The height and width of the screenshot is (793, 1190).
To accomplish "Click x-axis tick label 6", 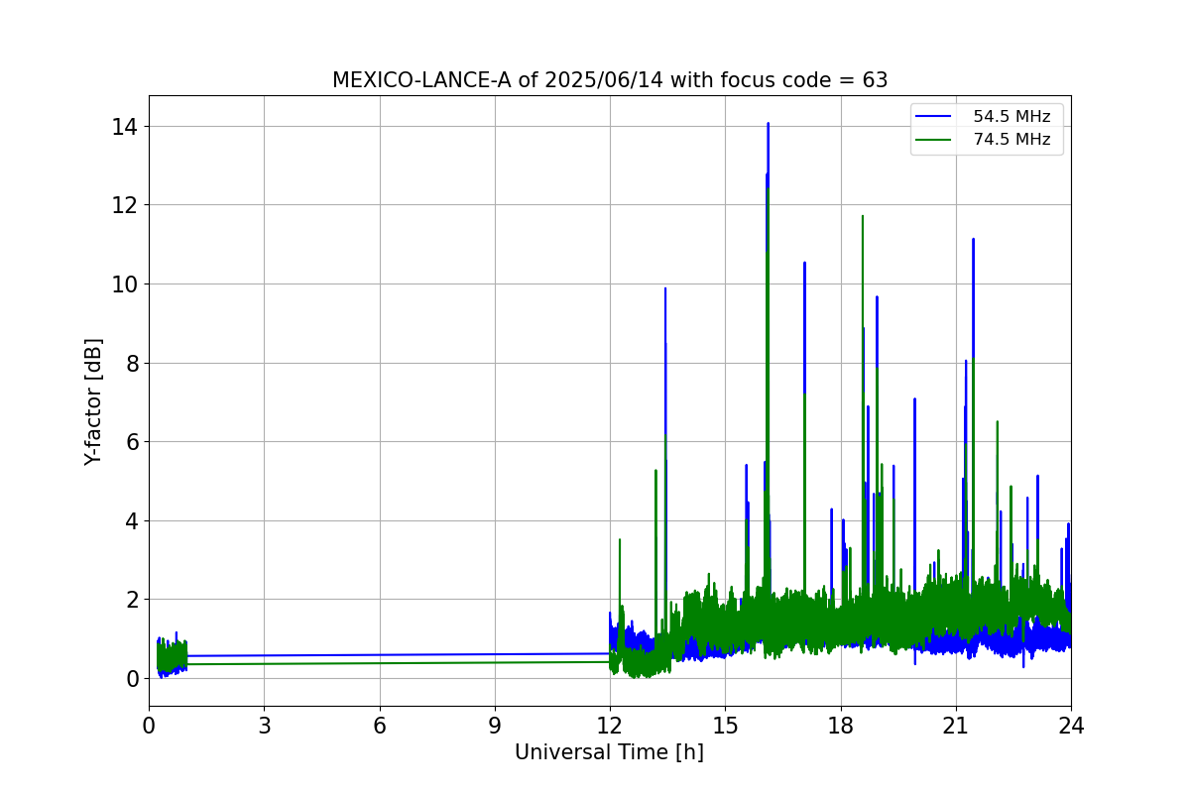I will point(380,726).
